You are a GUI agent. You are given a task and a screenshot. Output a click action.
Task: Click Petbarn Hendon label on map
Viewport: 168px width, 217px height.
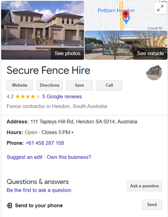point(116,10)
